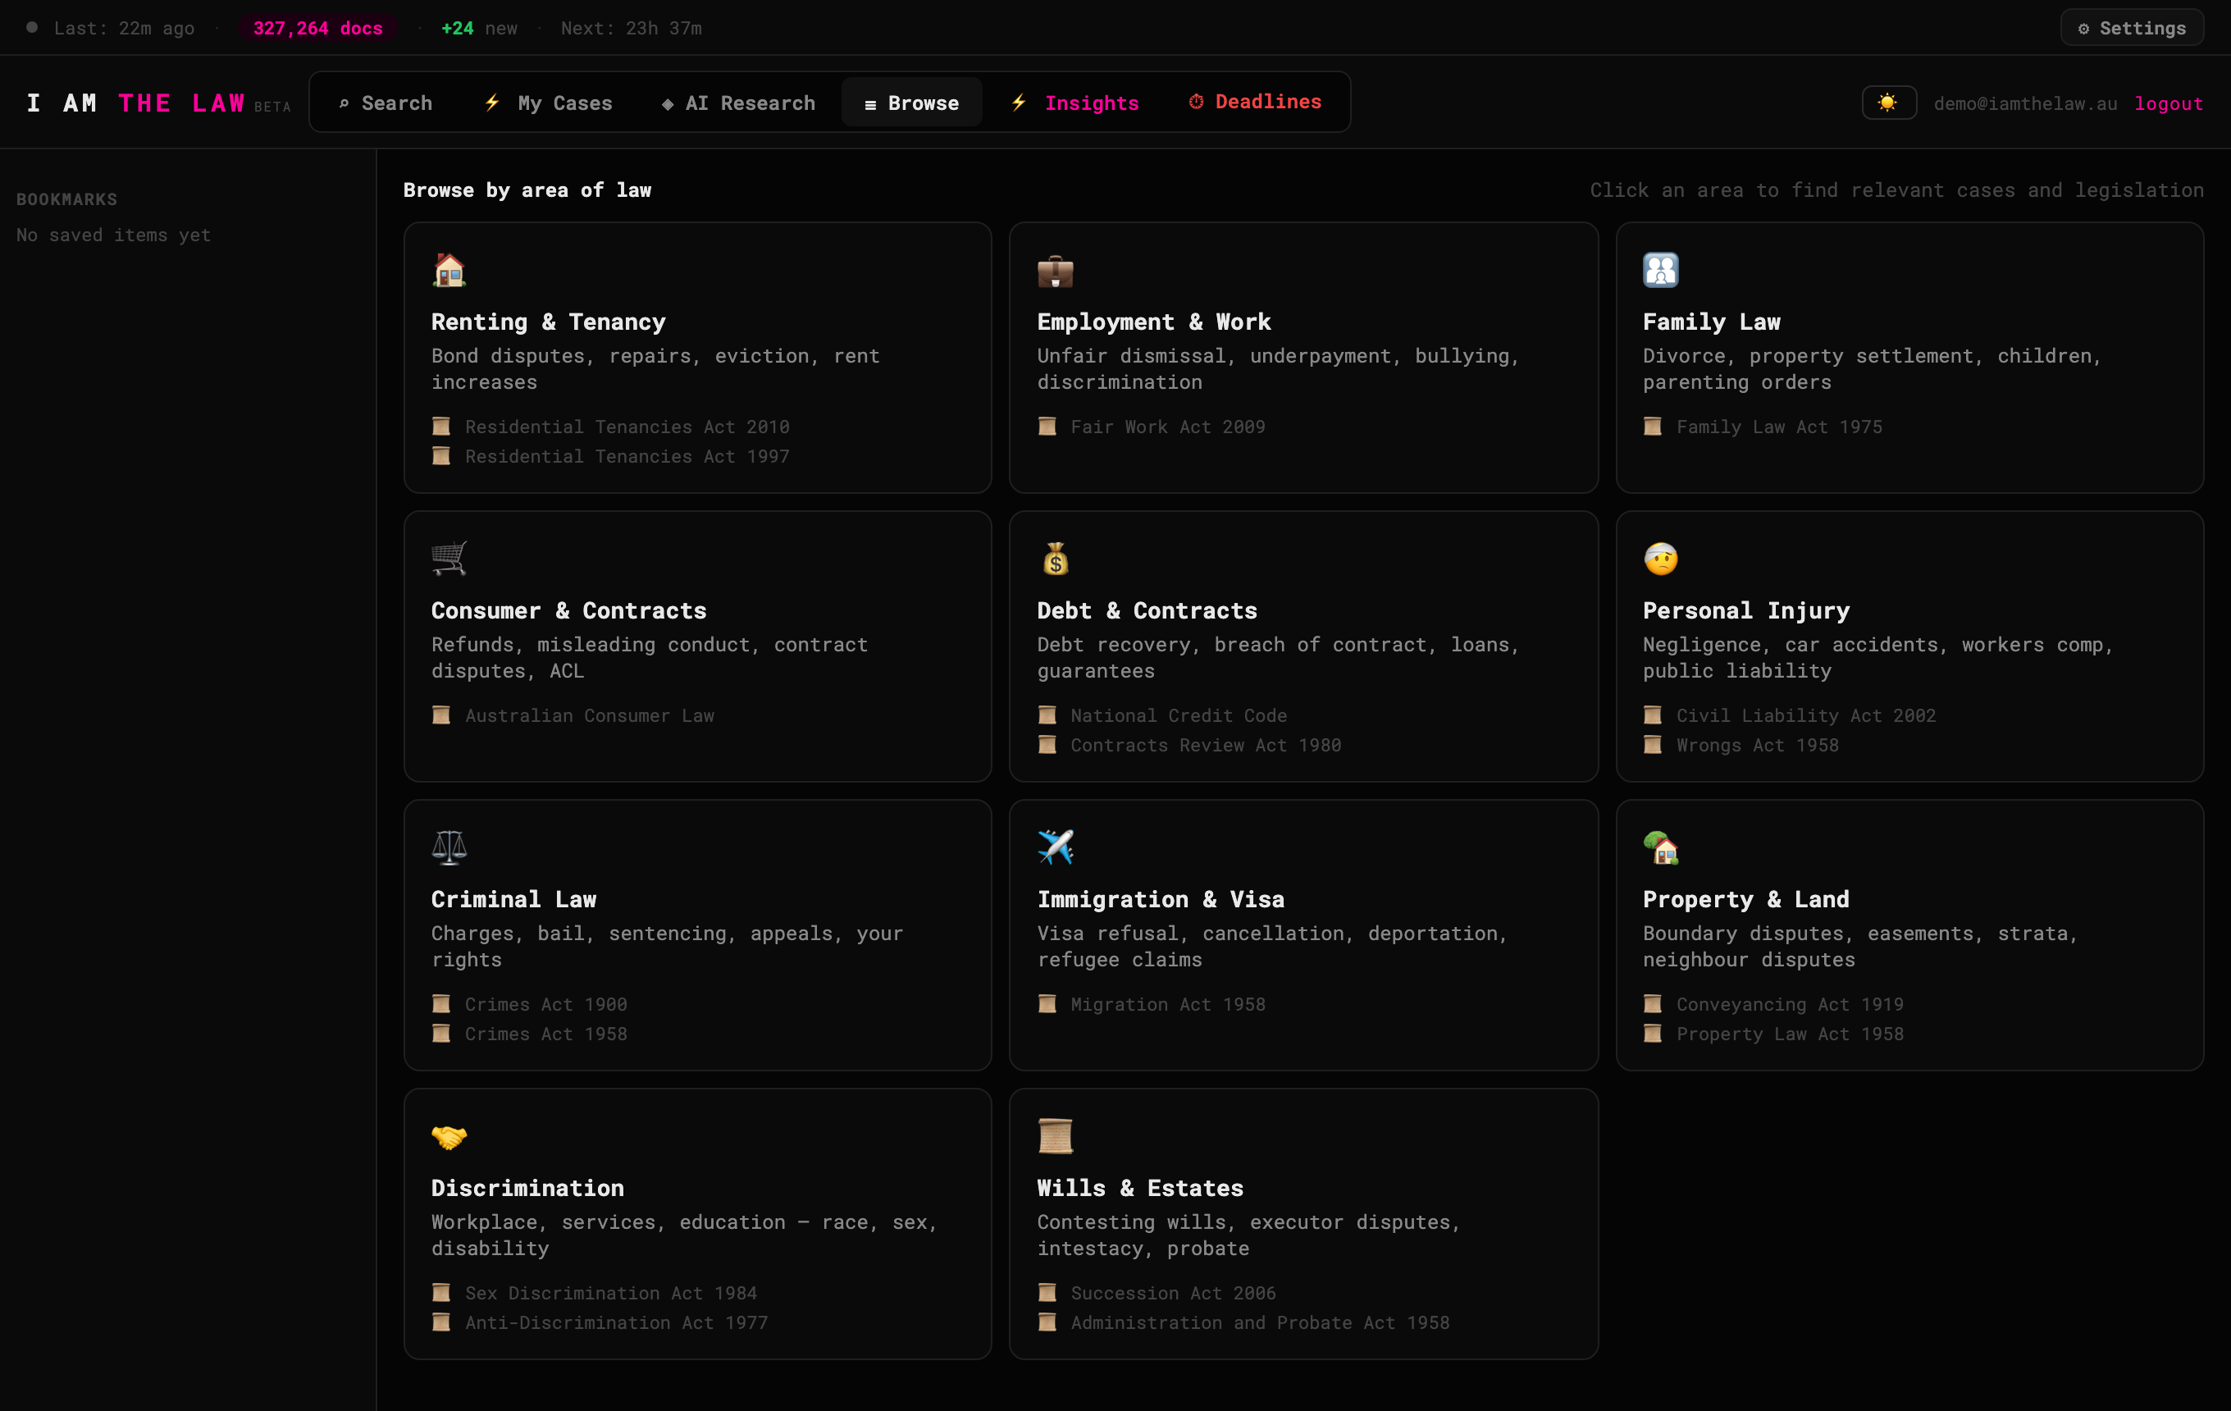Click the scales icon for Criminal Law
This screenshot has width=2231, height=1411.
(449, 847)
